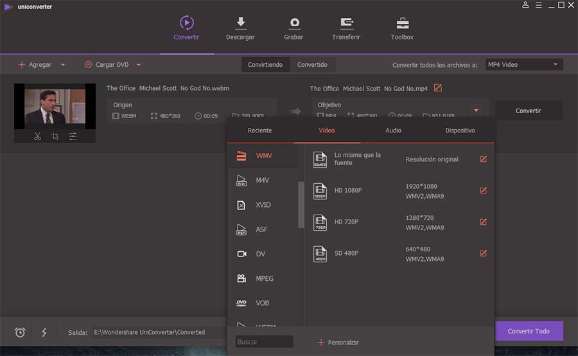This screenshot has width=578, height=356.
Task: Open the hamburger menu icon
Action: (539, 5)
